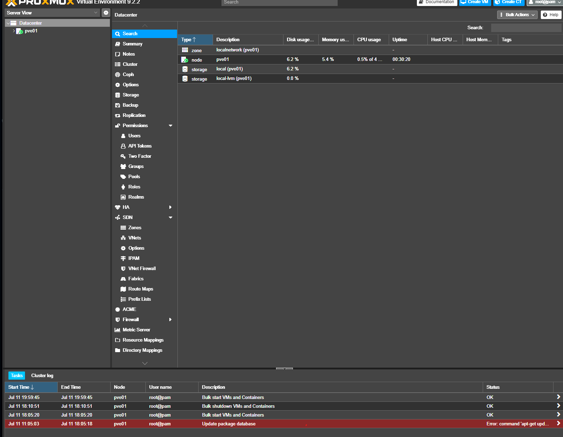563x437 pixels.
Task: Expand the pve01 tree node
Action: pyautogui.click(x=14, y=31)
